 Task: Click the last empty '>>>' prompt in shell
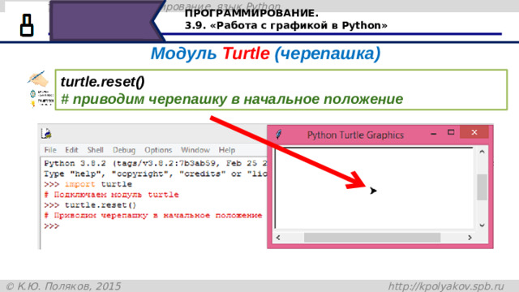tap(51, 225)
